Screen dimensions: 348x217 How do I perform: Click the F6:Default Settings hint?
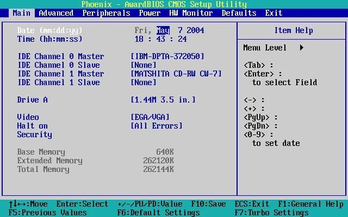[x=158, y=213]
